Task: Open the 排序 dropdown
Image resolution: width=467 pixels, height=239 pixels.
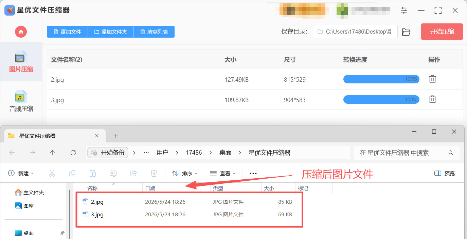Action: pyautogui.click(x=185, y=173)
